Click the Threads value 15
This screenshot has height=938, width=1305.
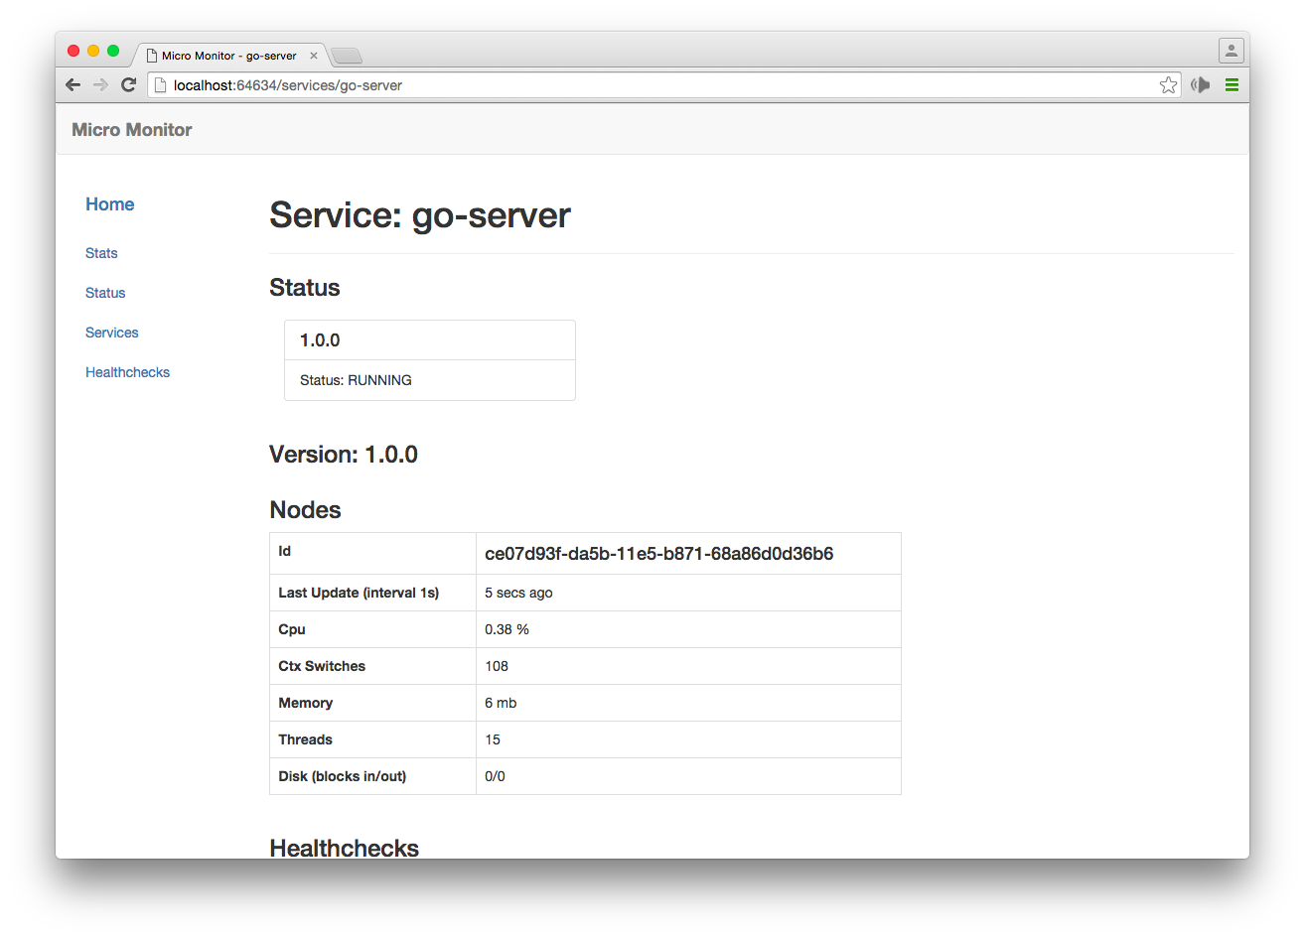493,739
